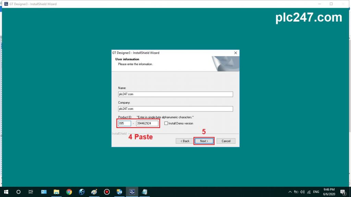Viewport: 351px width, 197px height.
Task: Show hidden system tray icons
Action: point(290,192)
